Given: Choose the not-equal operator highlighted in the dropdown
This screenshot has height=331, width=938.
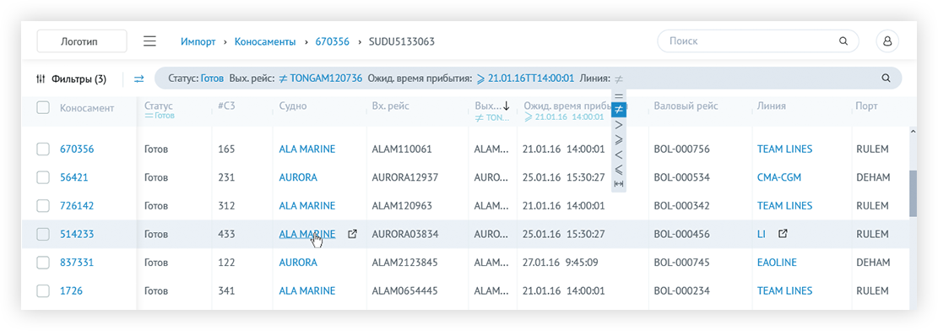Looking at the screenshot, I should coord(619,110).
